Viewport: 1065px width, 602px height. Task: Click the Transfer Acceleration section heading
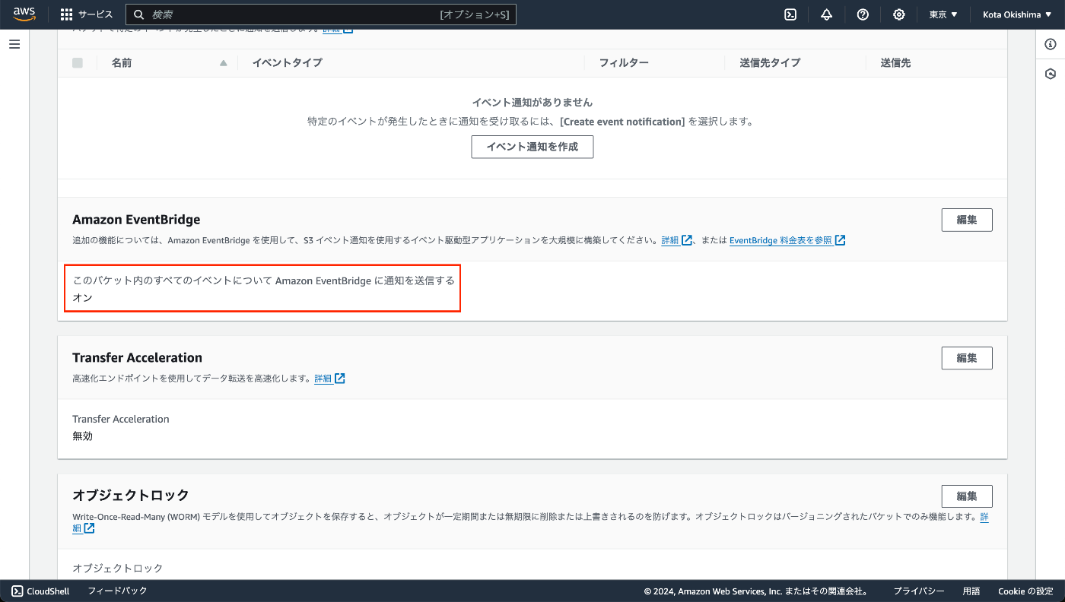tap(137, 357)
